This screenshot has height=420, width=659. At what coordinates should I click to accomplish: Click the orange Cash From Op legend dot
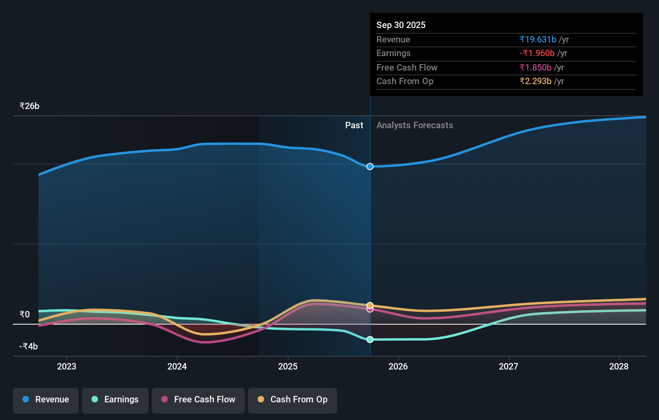pyautogui.click(x=261, y=400)
